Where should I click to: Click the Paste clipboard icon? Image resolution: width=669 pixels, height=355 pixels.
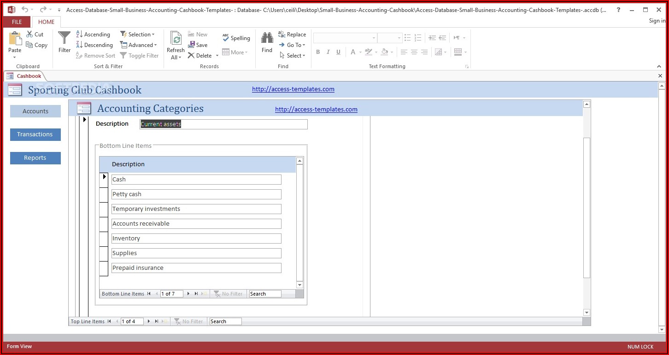coord(15,39)
